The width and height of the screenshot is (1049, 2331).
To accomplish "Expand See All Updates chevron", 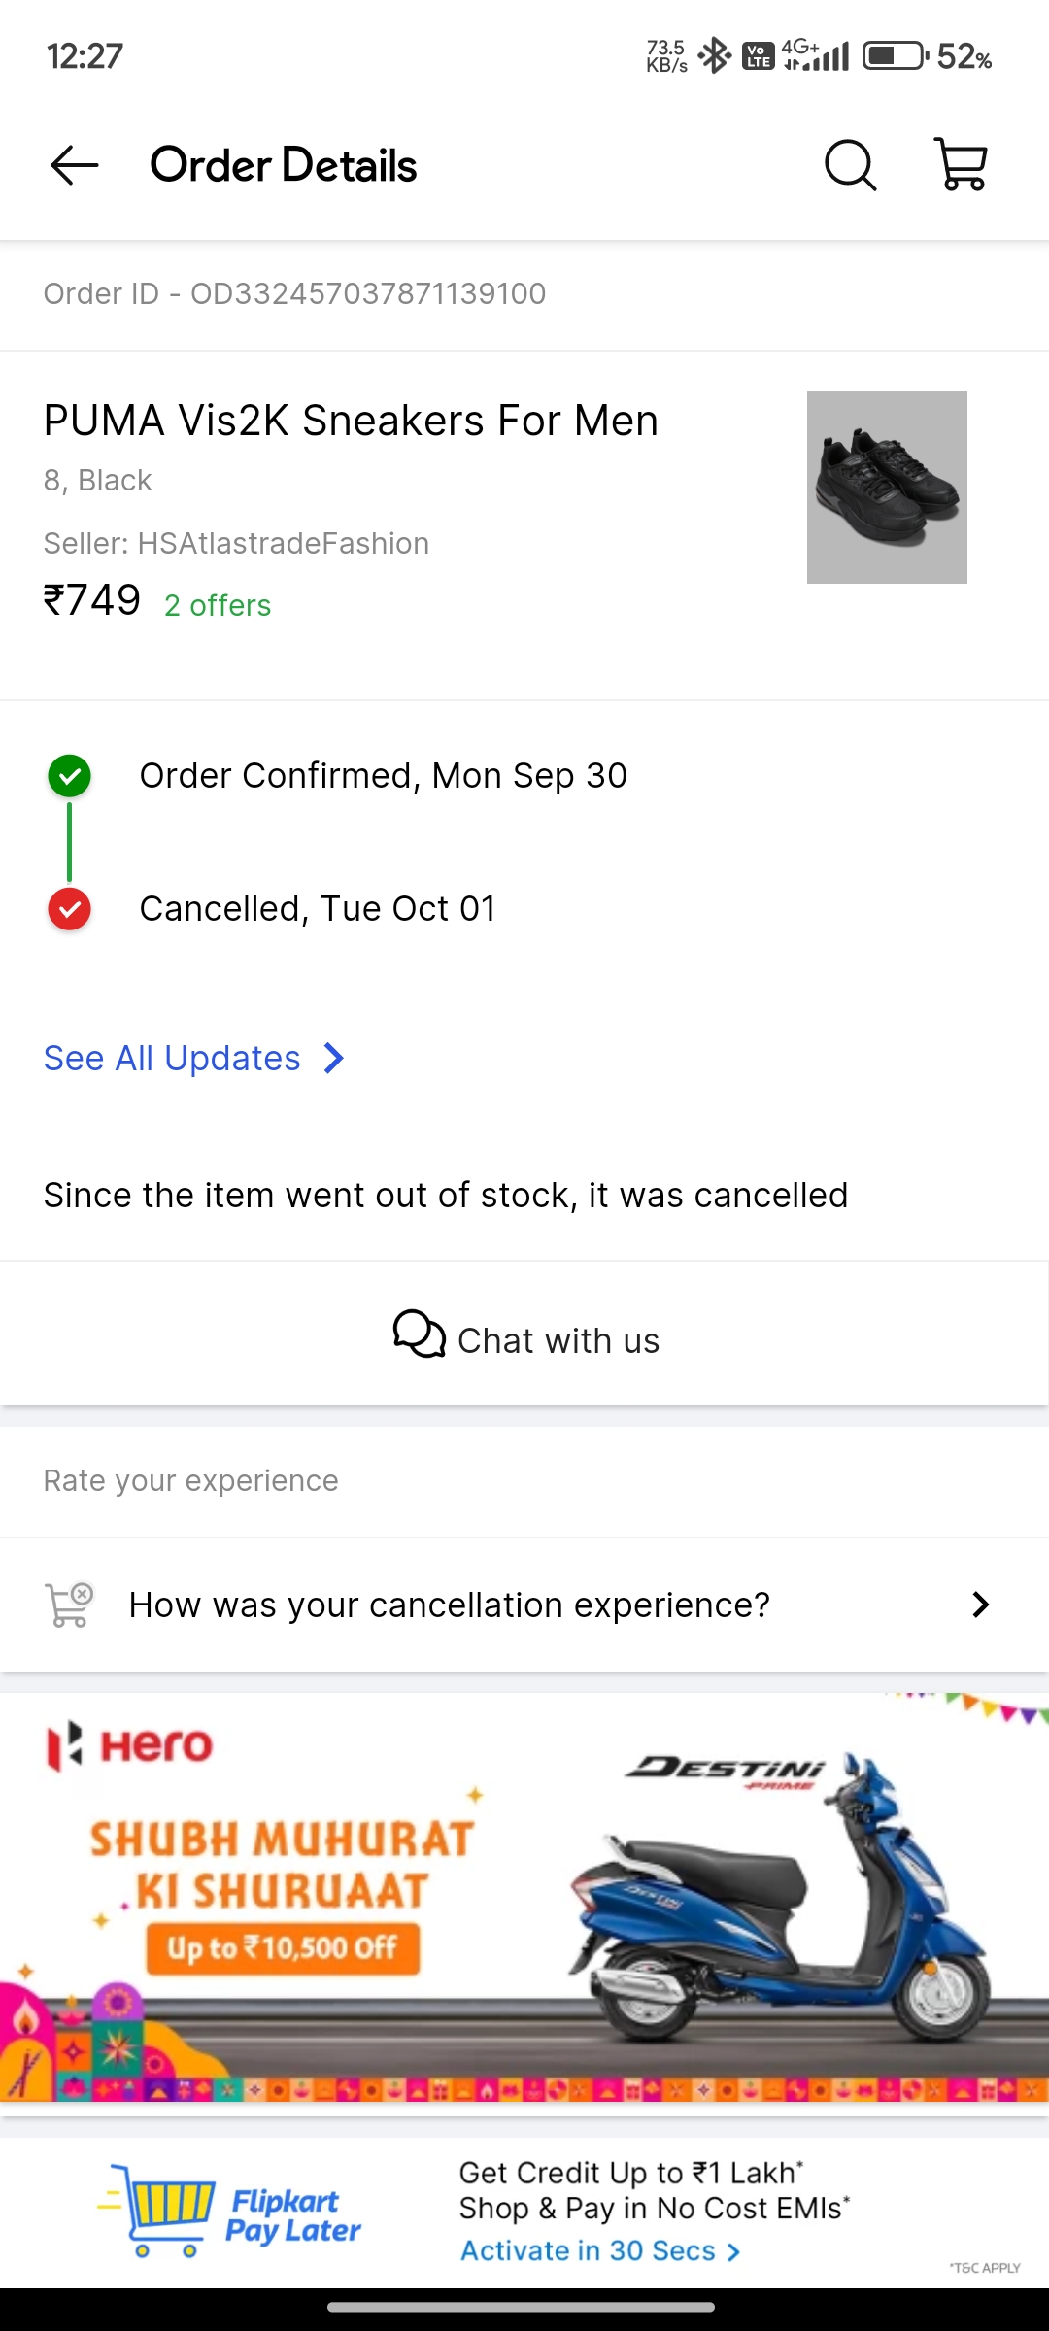I will (x=334, y=1058).
